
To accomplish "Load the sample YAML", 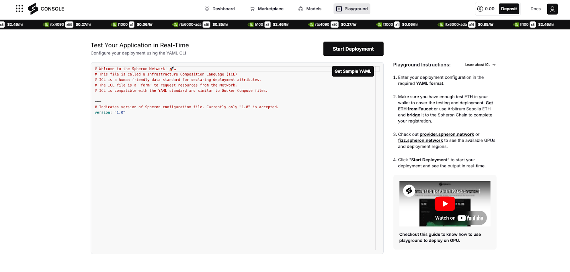I will click(x=353, y=71).
